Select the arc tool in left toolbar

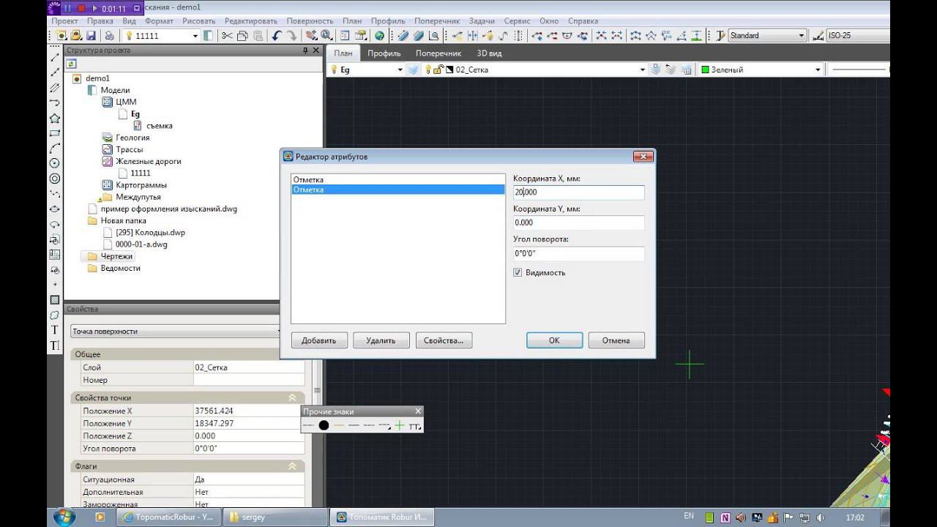(x=54, y=149)
